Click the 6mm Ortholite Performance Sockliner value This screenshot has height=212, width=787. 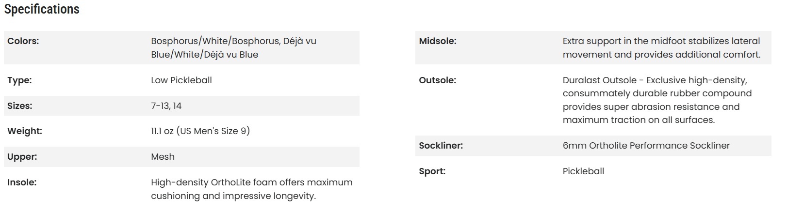[x=646, y=146]
